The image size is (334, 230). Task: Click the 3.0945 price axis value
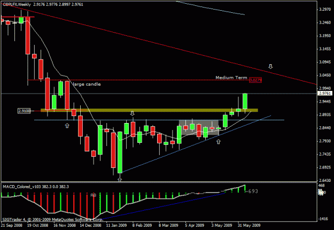325,62
